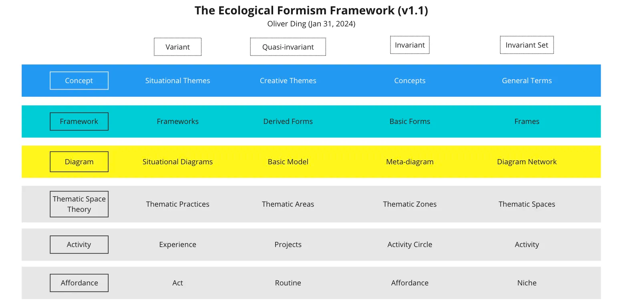This screenshot has height=305, width=620.
Task: Click the Activity row label box
Action: [x=79, y=245]
